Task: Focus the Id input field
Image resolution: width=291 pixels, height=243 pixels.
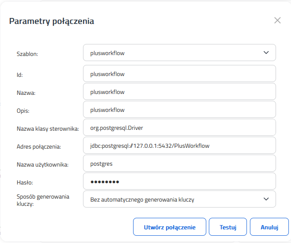Action: [179, 73]
